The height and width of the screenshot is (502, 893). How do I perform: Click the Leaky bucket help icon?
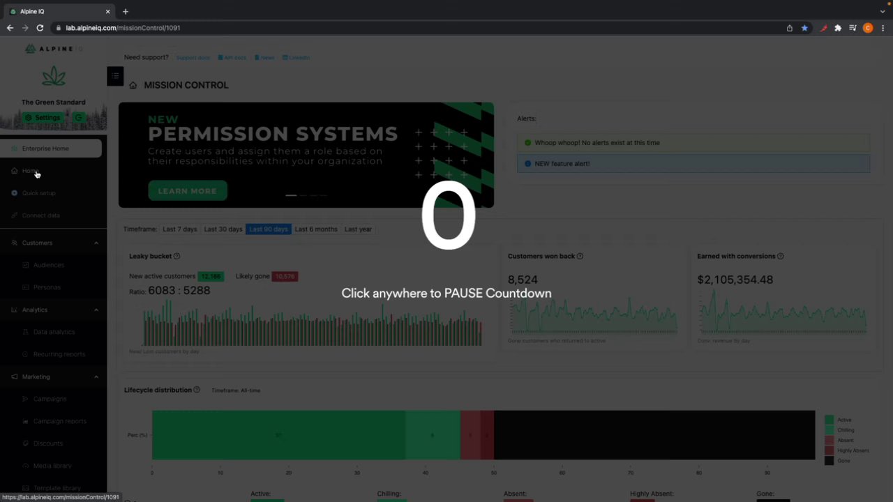pos(177,257)
